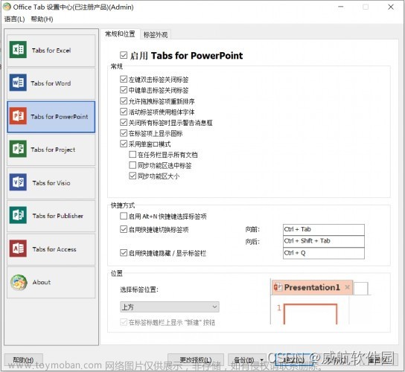Select Tabs for PowerPoint in the sidebar
This screenshot has height=372, width=405.
point(51,117)
